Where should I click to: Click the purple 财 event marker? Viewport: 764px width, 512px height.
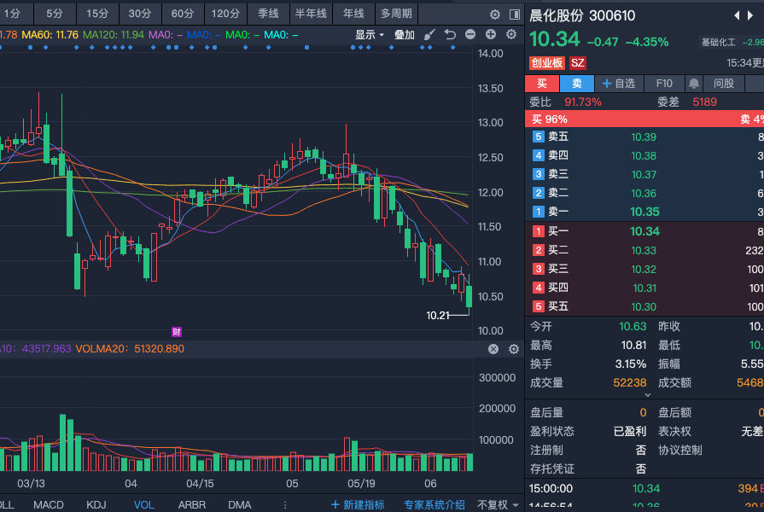[177, 332]
